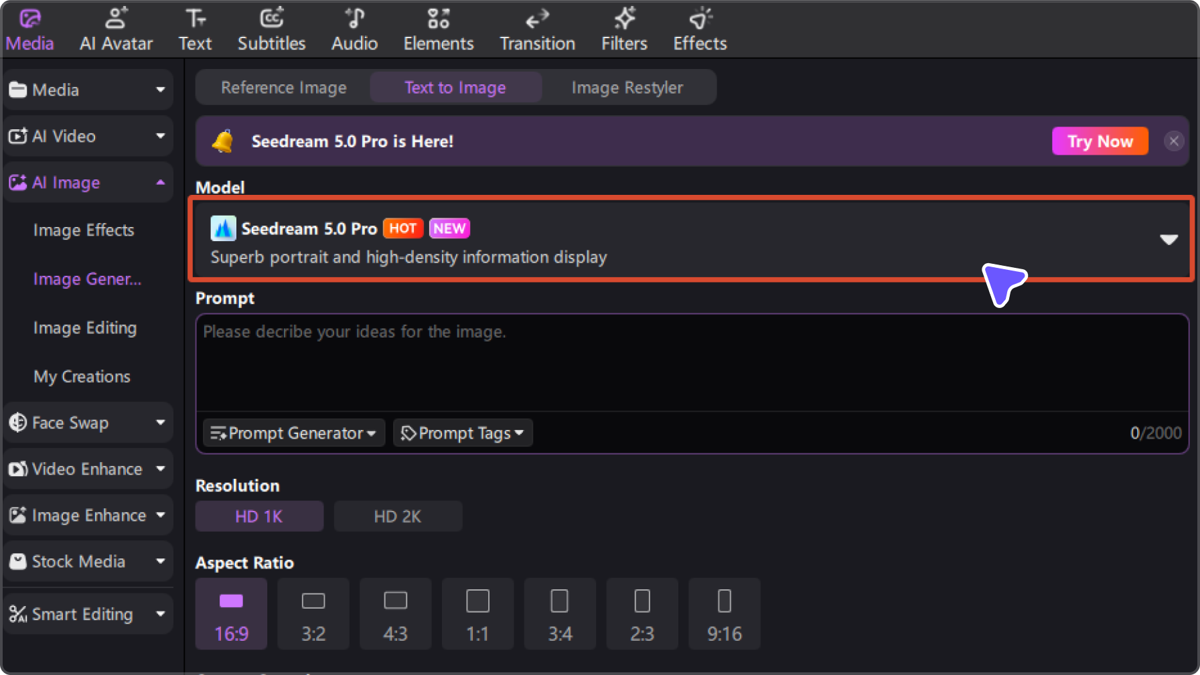Switch to the Text to Image tab
Screen dimensions: 1200x675
455,88
